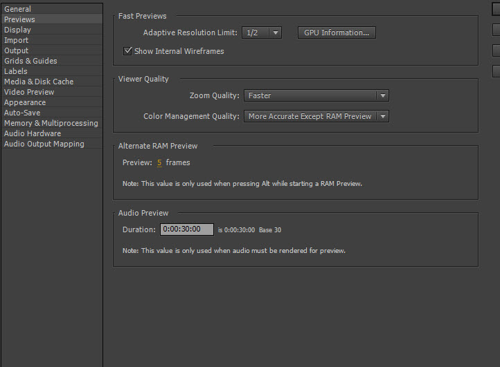Viewport: 500px width, 367px height.
Task: Expand the Zoom Quality dropdown
Action: [316, 96]
